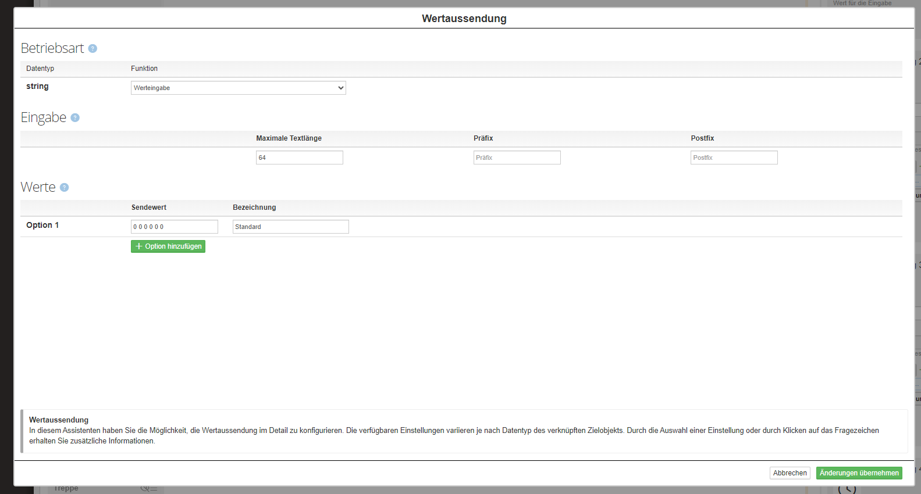Click the Sendewert field of Option 1
Image resolution: width=921 pixels, height=494 pixels.
(x=174, y=227)
